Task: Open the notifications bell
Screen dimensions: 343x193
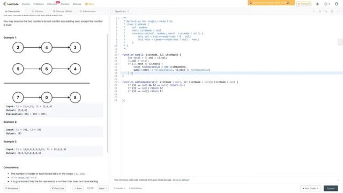Action: pyautogui.click(x=317, y=4)
